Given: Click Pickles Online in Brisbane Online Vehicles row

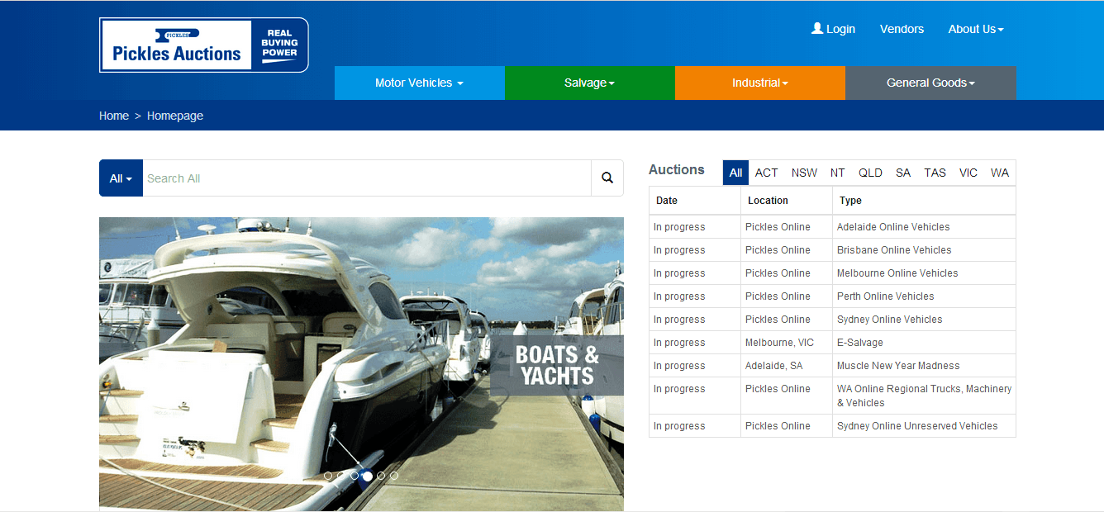Looking at the screenshot, I should click(778, 250).
